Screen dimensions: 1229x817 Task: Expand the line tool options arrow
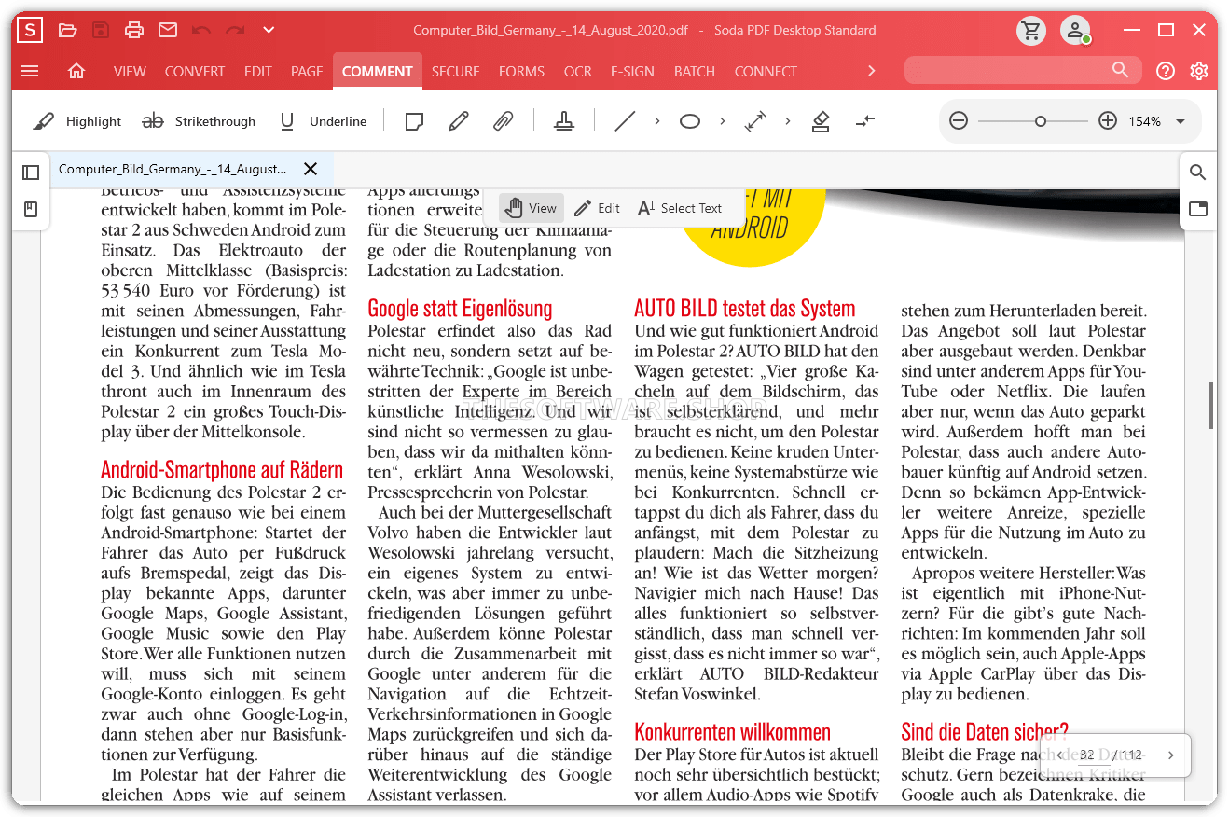[657, 121]
